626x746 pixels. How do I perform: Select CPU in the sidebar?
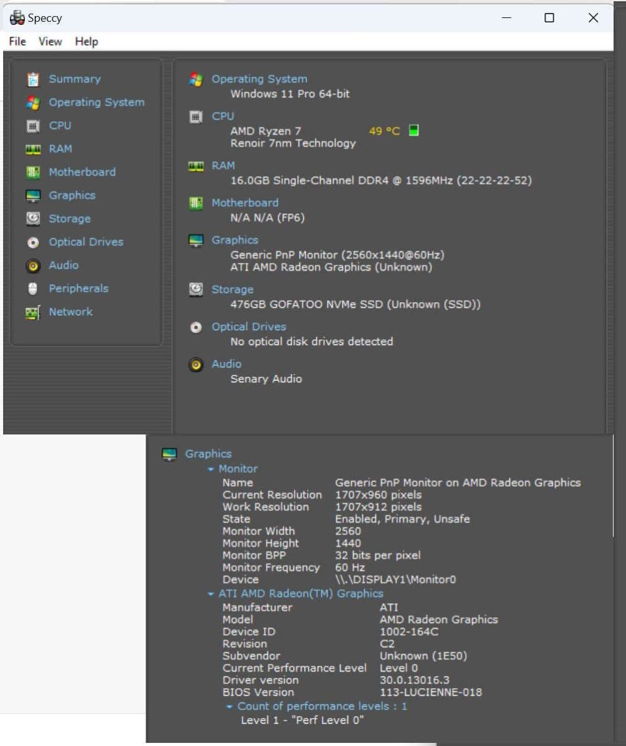coord(60,125)
